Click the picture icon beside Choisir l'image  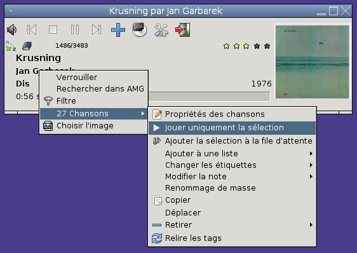click(48, 126)
